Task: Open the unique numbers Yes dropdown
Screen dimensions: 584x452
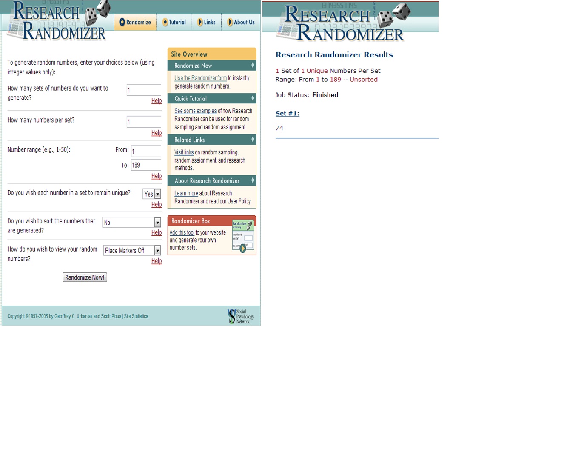Action: [152, 194]
